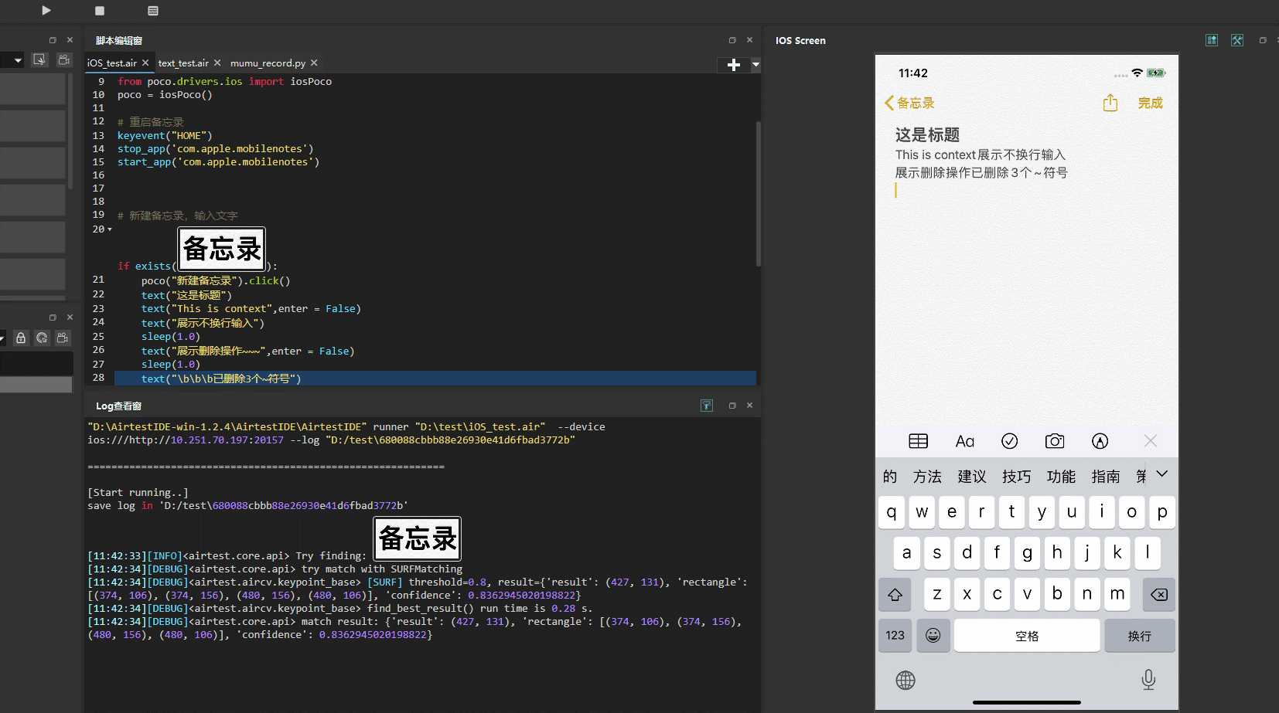Image resolution: width=1279 pixels, height=713 pixels.
Task: Click the line text("这是标题") in editor
Action: (186, 295)
